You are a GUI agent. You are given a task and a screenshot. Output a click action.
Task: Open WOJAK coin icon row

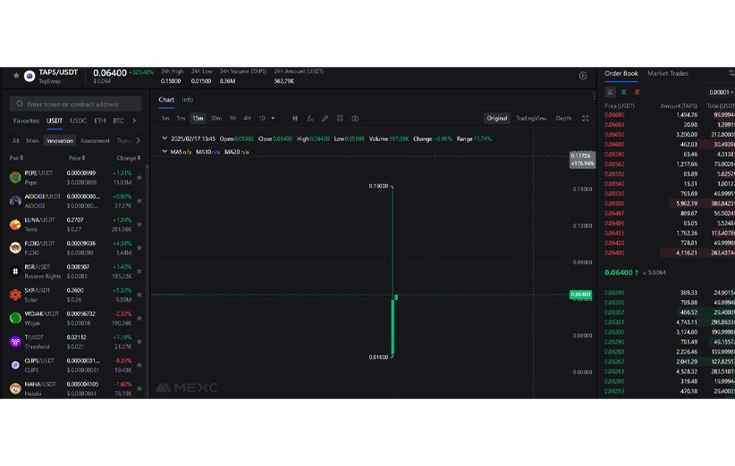(15, 318)
